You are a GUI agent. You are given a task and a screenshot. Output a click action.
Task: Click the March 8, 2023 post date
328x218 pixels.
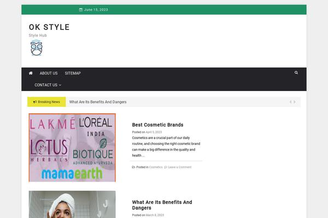(155, 215)
